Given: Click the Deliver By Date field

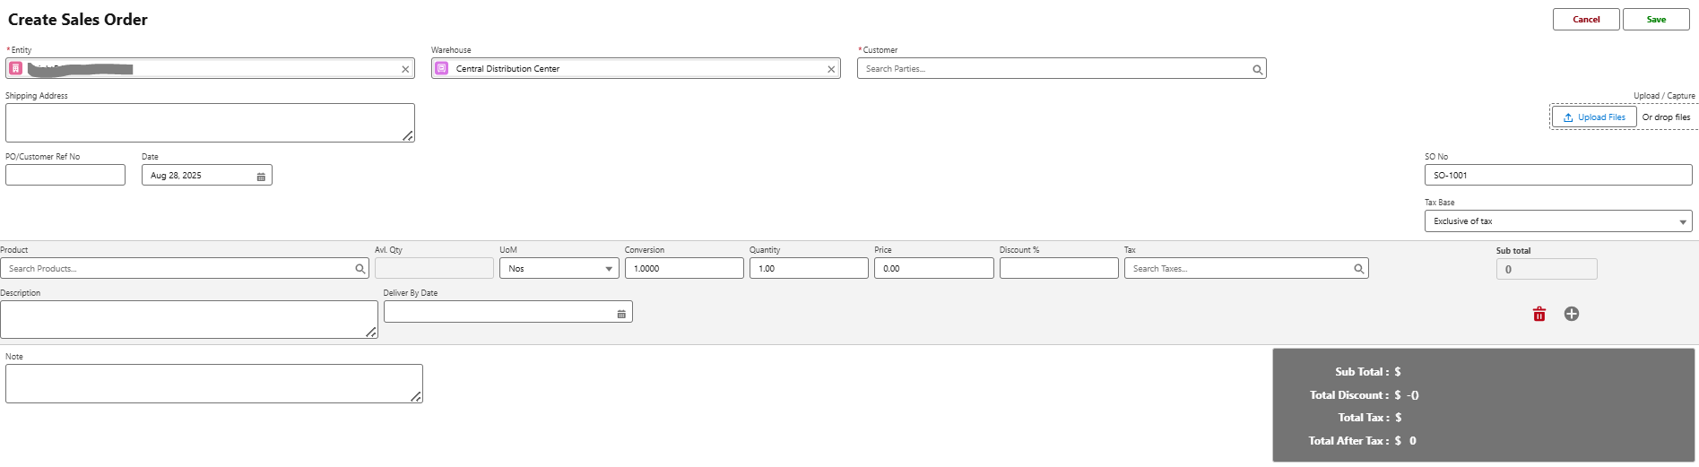Looking at the screenshot, I should [507, 312].
